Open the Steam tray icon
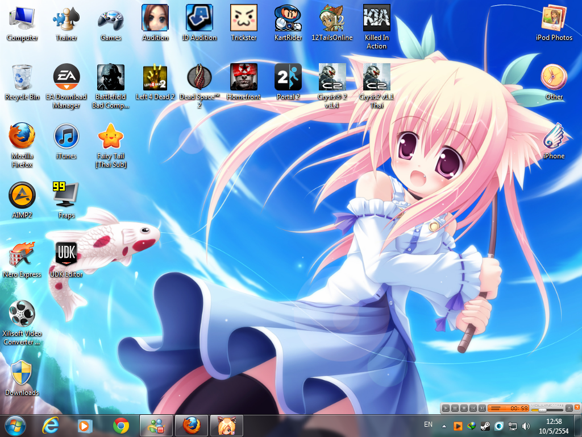Image resolution: width=582 pixels, height=437 pixels. pos(485,426)
